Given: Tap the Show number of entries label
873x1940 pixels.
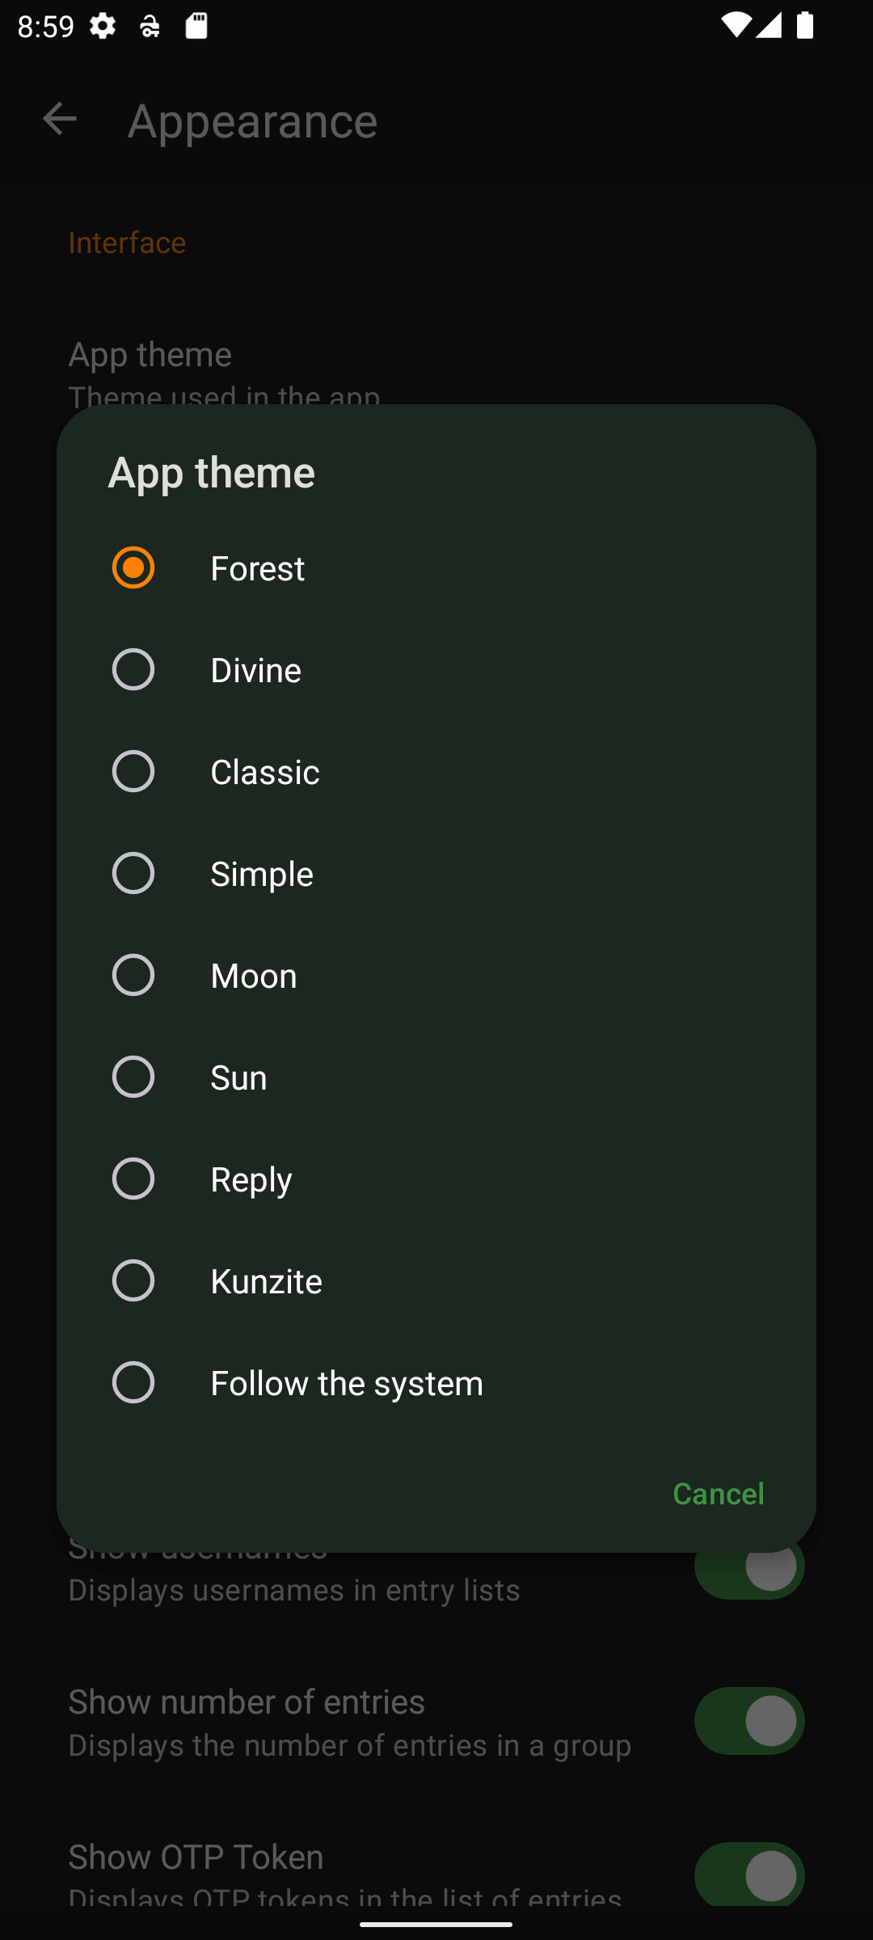Looking at the screenshot, I should [x=247, y=1702].
